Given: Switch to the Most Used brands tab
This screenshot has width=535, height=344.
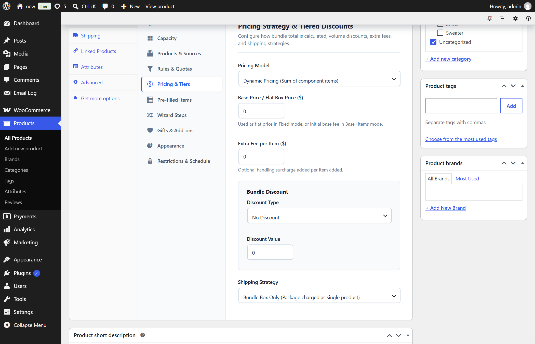Looking at the screenshot, I should (x=467, y=179).
